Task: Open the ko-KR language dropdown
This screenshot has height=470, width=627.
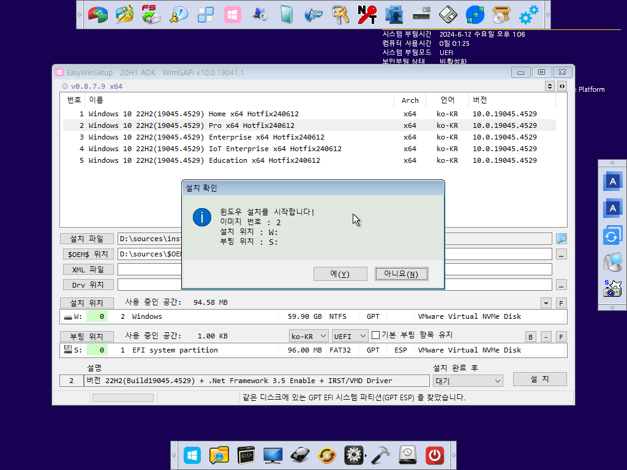Action: tap(309, 336)
